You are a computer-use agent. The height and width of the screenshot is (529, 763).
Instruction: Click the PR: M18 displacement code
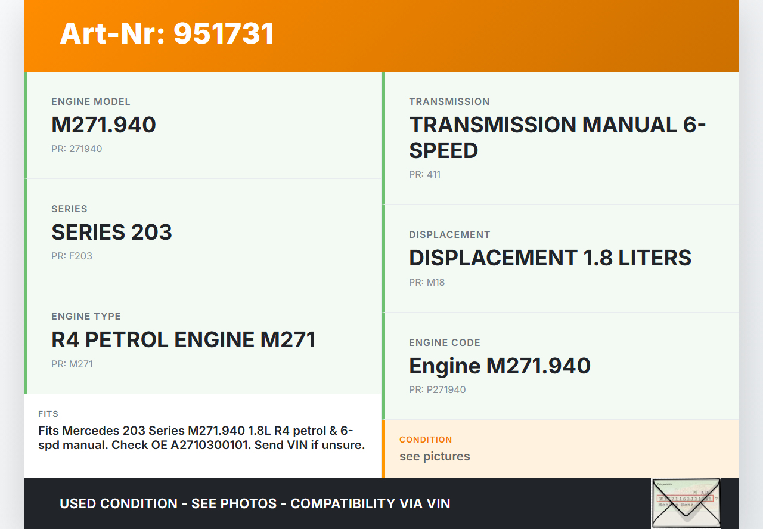coord(427,282)
